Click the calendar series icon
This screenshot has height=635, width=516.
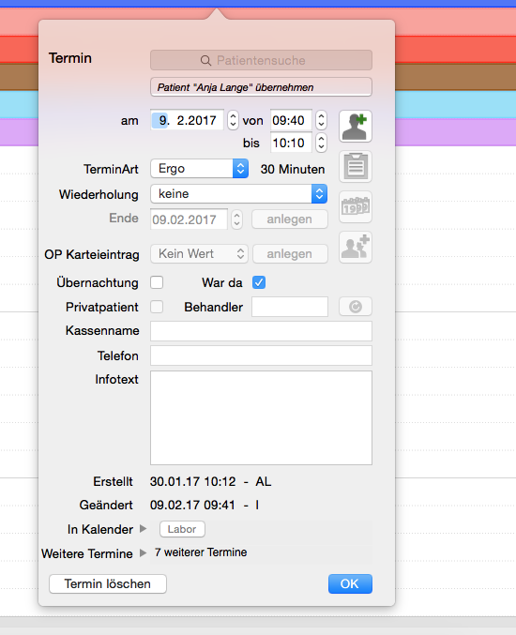[x=356, y=207]
